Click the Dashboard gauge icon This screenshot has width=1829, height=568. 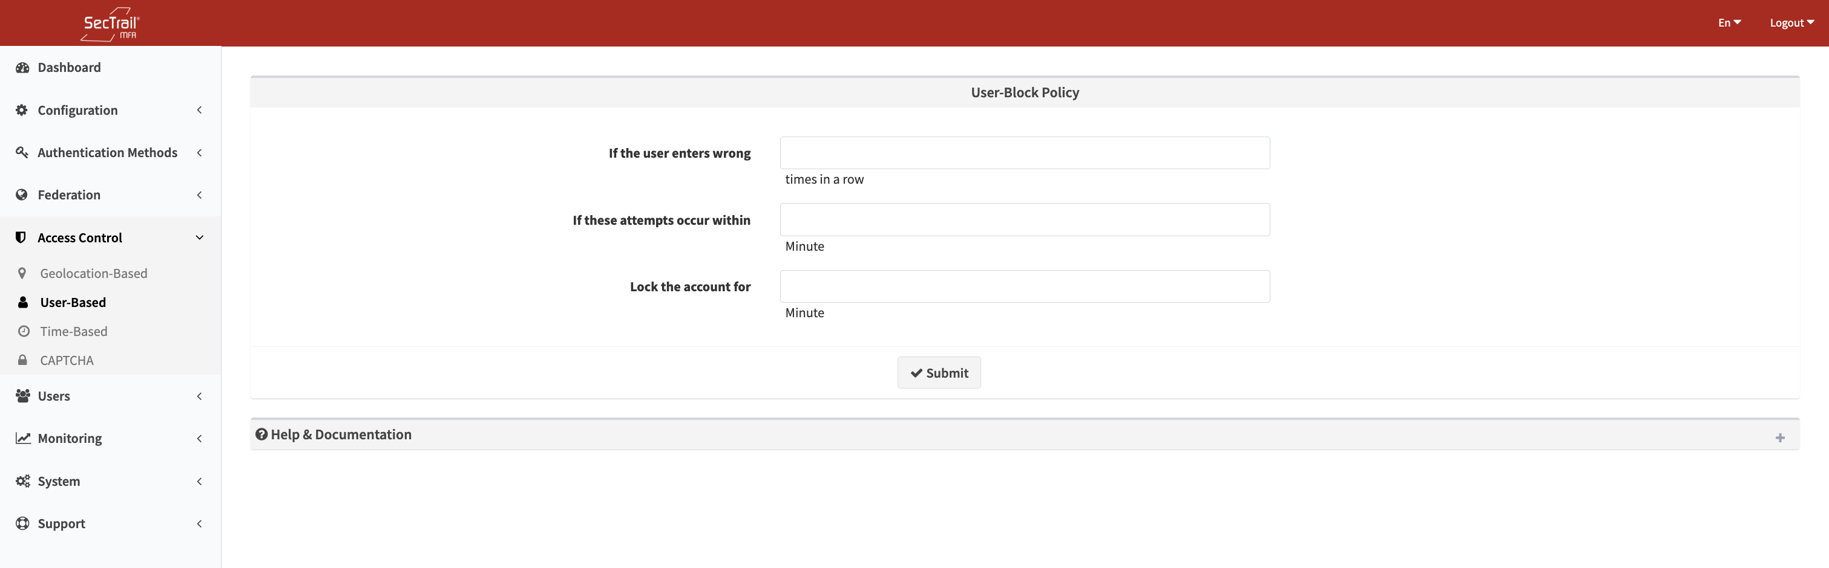point(23,67)
